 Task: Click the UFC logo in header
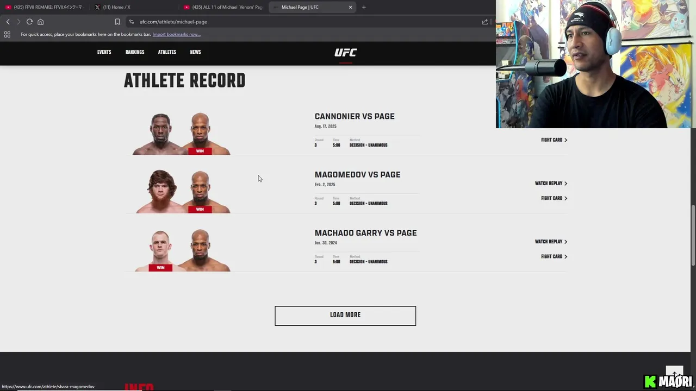(x=345, y=53)
